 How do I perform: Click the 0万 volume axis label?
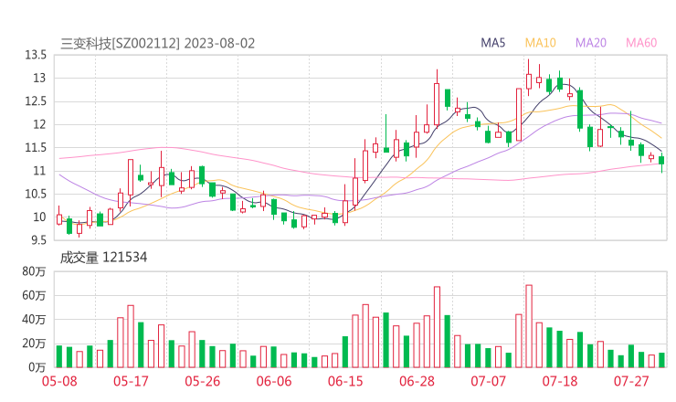[x=37, y=367]
